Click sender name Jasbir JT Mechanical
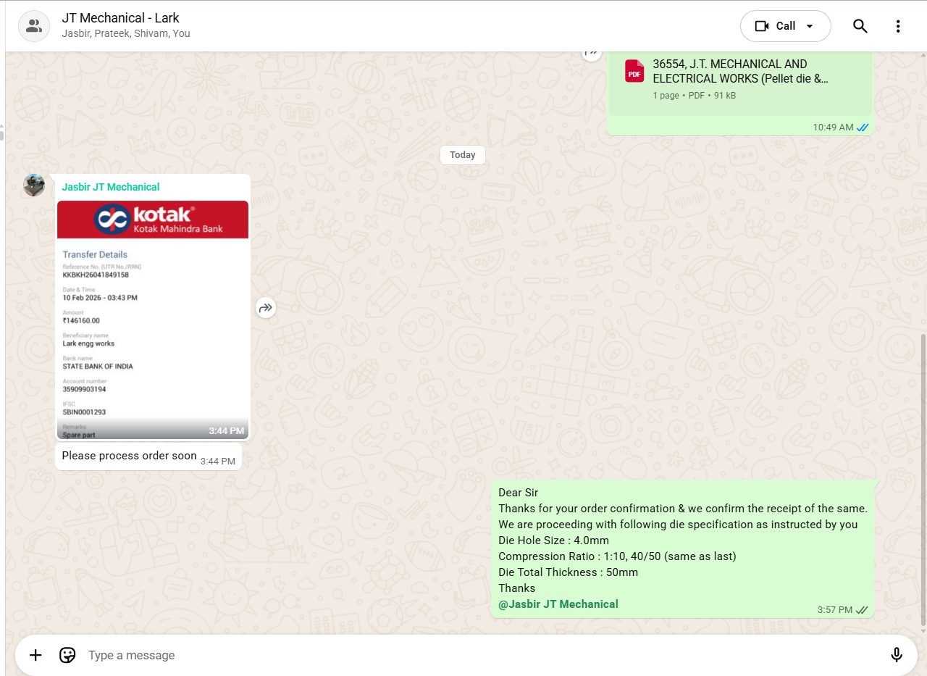927x676 pixels. 110,187
